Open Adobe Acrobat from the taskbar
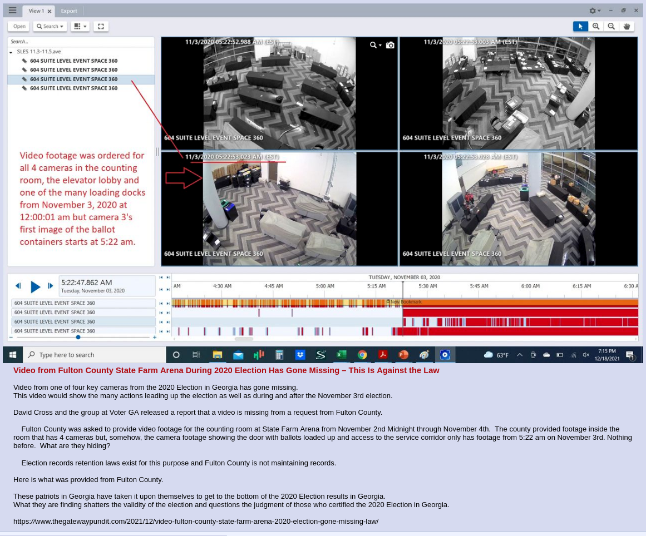Screen dimensions: 646x536 (x=383, y=355)
